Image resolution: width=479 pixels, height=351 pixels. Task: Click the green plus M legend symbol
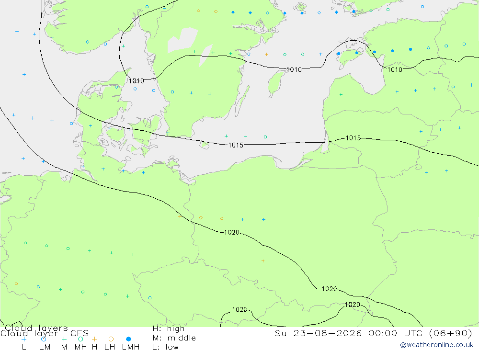(x=64, y=339)
